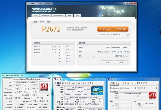Open 内存 tab in left CPU-Z window
Viewport: 161px width, 110px height.
click(74, 83)
